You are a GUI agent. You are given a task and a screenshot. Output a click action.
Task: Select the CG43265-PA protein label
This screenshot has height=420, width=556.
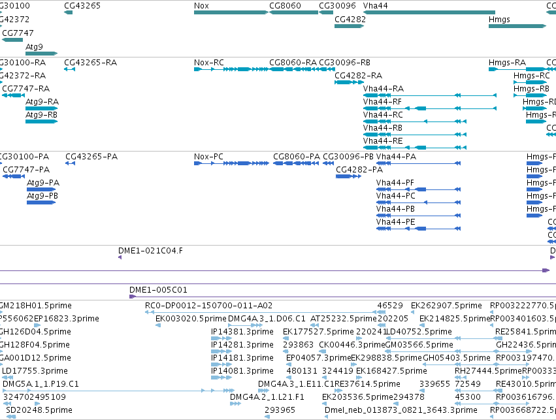coord(91,157)
